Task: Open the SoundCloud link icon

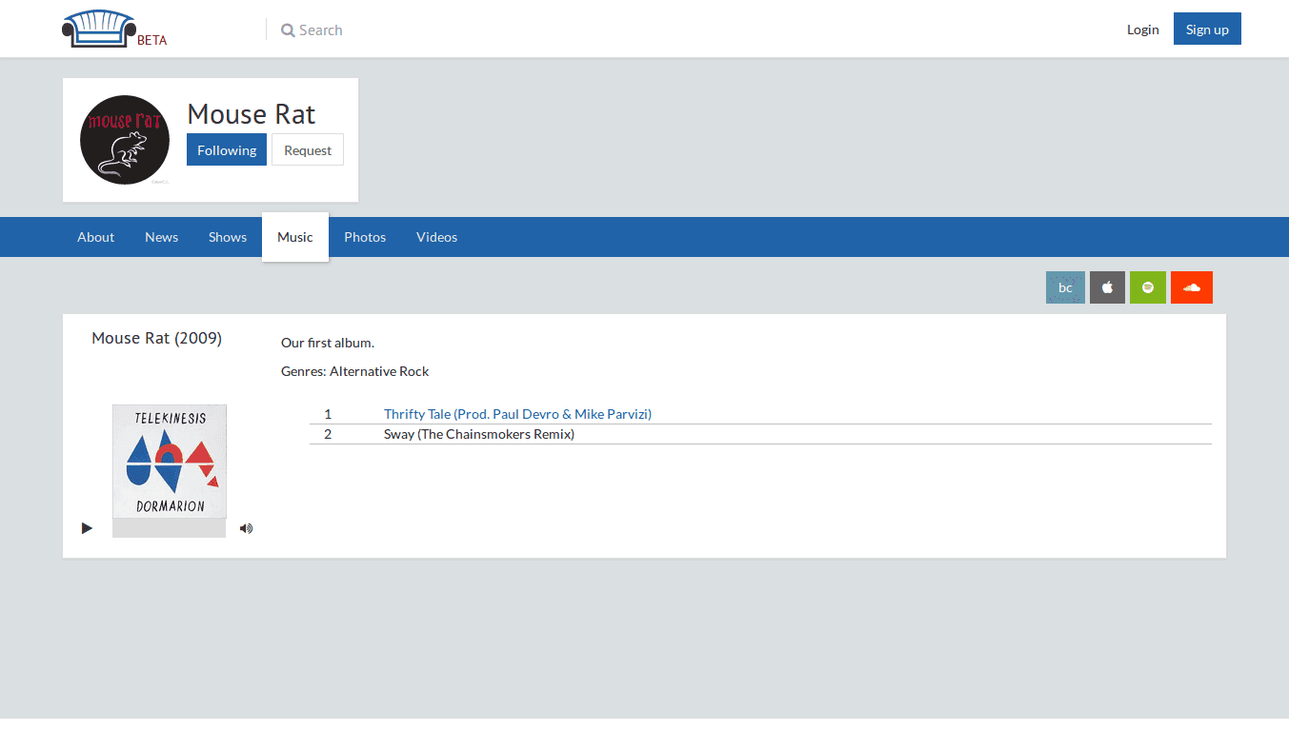Action: coord(1192,287)
